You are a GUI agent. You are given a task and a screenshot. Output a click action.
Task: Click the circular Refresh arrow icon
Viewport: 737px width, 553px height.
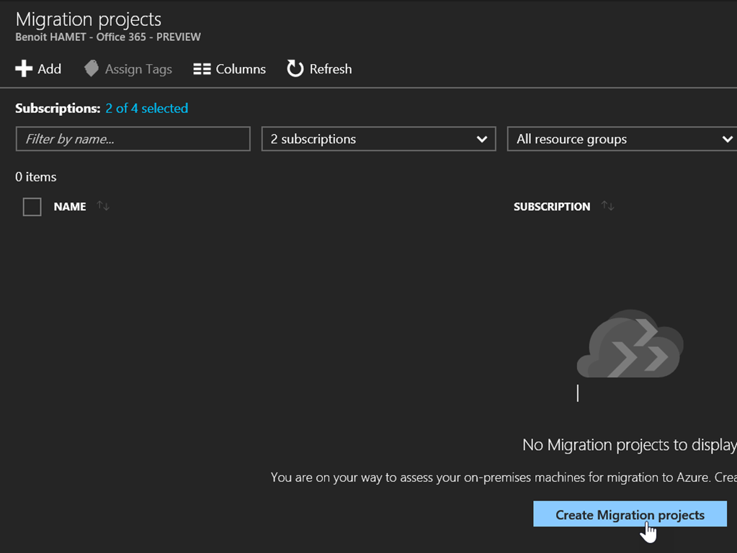(x=295, y=69)
